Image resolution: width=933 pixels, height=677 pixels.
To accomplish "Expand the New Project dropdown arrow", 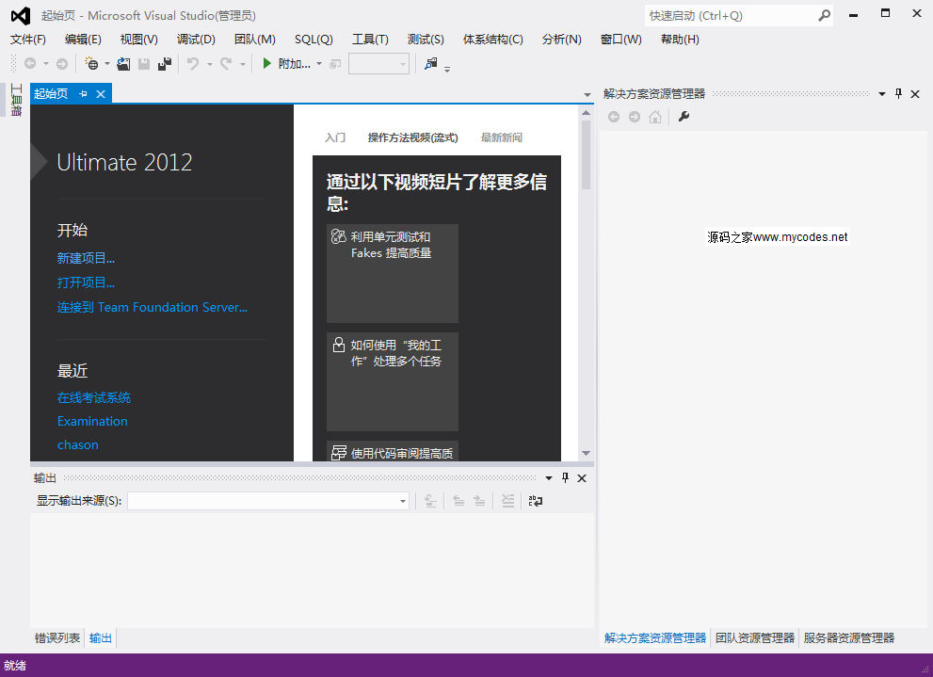I will point(106,64).
